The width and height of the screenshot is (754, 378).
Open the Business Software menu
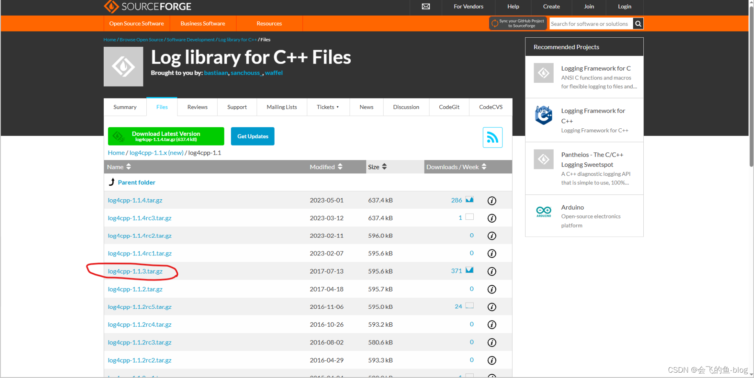point(203,23)
